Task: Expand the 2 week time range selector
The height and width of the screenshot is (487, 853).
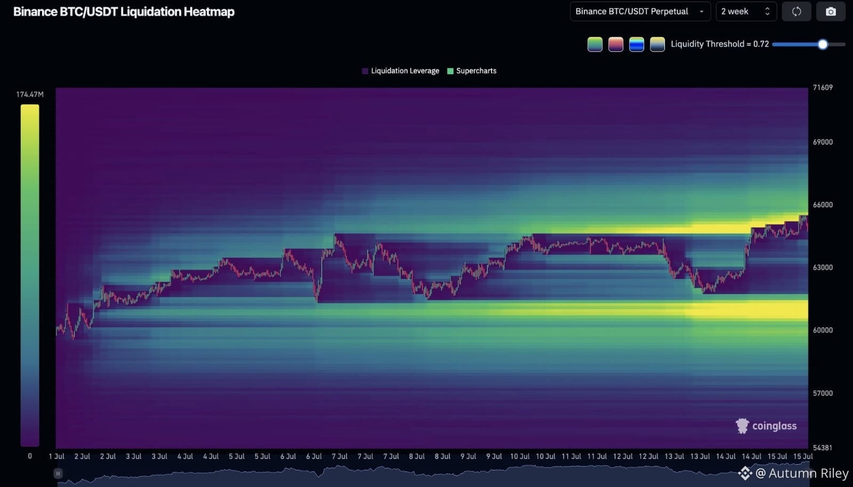Action: tap(746, 12)
